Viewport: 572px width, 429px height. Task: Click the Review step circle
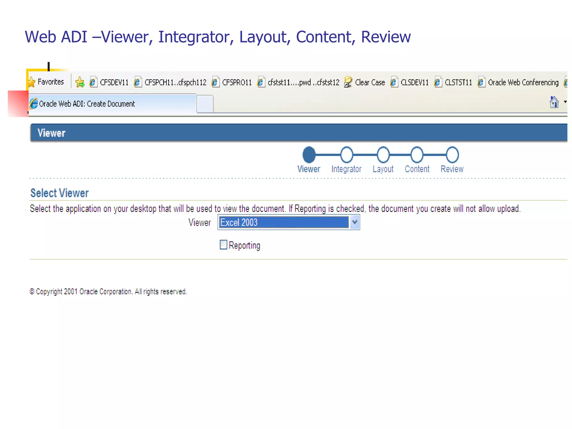coord(452,155)
